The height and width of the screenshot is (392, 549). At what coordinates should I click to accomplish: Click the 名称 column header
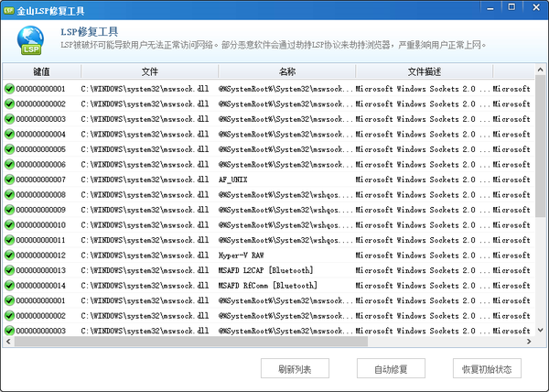tap(286, 71)
